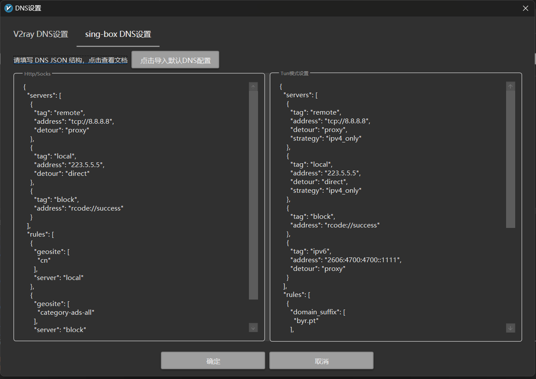This screenshot has width=536, height=379.
Task: Click "tag": "ipv6" line in Tun editor
Action: [x=310, y=251]
